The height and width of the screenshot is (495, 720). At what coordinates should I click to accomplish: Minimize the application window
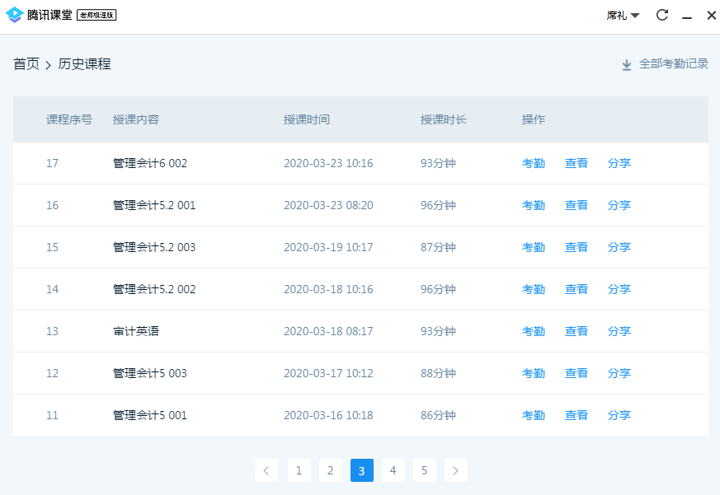[x=687, y=15]
